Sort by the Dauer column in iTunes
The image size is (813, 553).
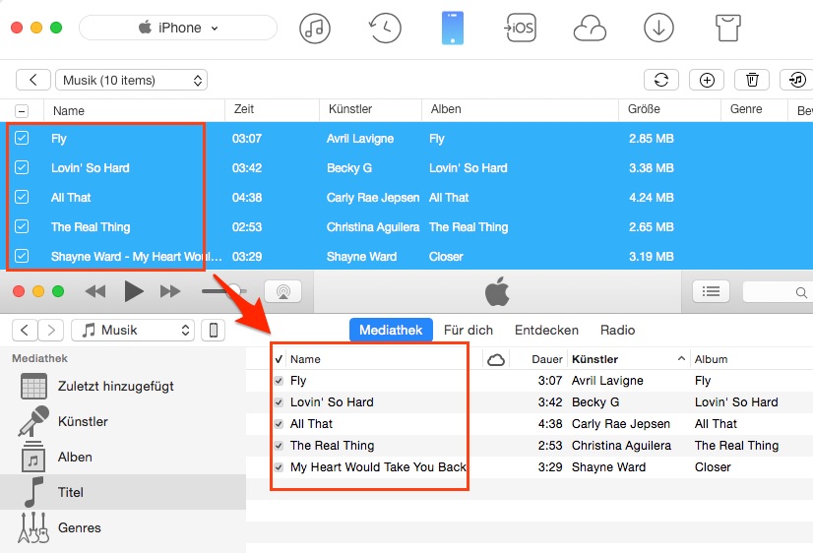click(547, 359)
